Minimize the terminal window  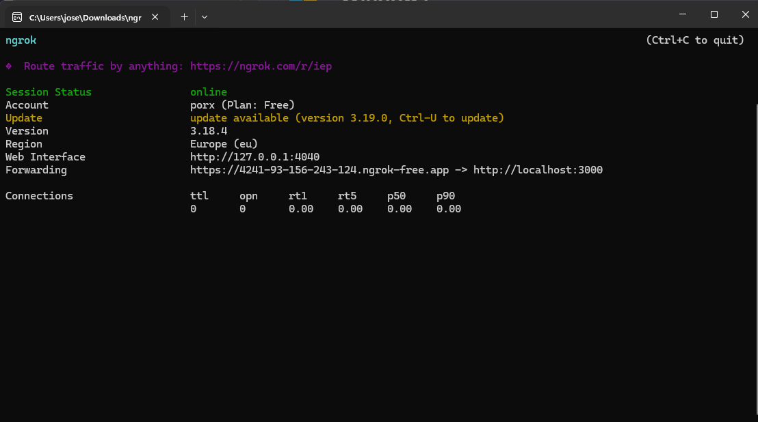click(683, 14)
